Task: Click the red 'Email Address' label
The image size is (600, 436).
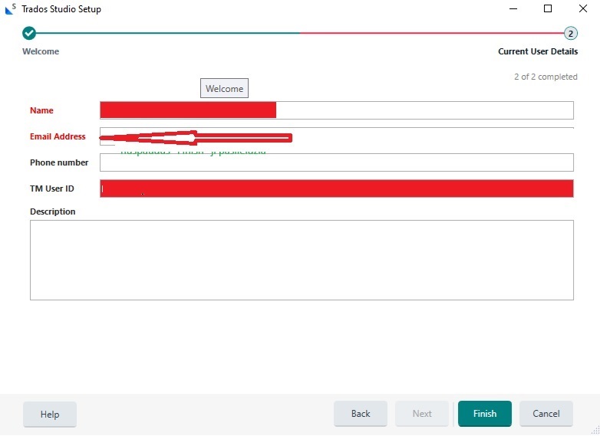Action: coord(58,136)
